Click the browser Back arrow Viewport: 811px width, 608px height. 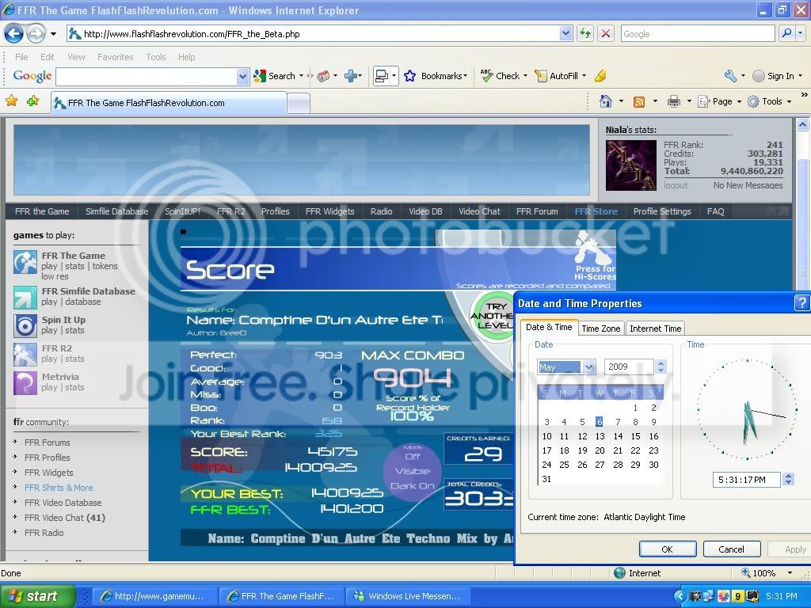point(14,33)
